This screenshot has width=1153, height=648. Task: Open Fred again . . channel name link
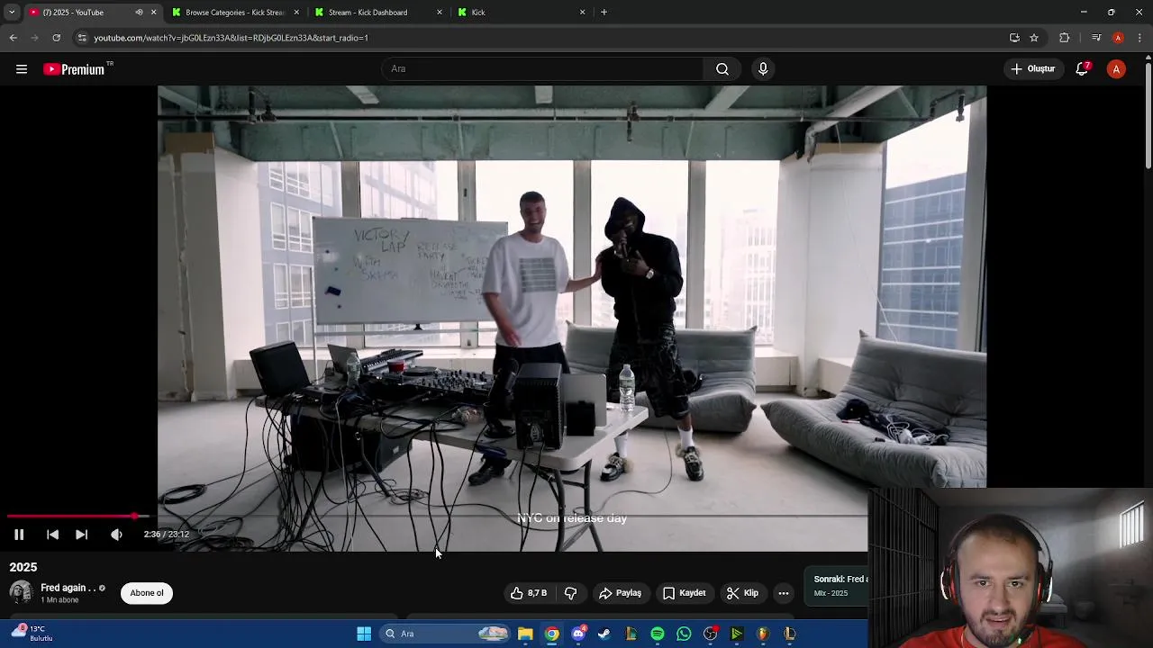pyautogui.click(x=68, y=588)
